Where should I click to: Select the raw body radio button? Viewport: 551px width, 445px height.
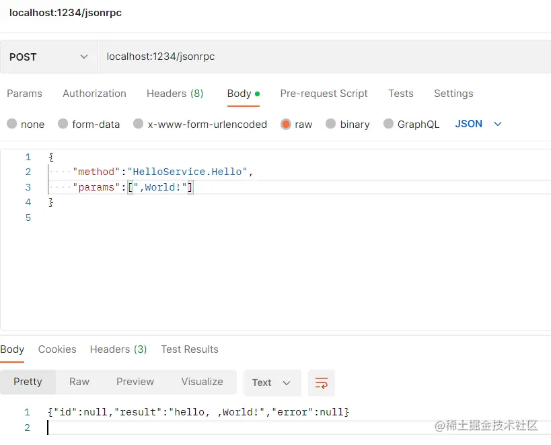pos(286,124)
